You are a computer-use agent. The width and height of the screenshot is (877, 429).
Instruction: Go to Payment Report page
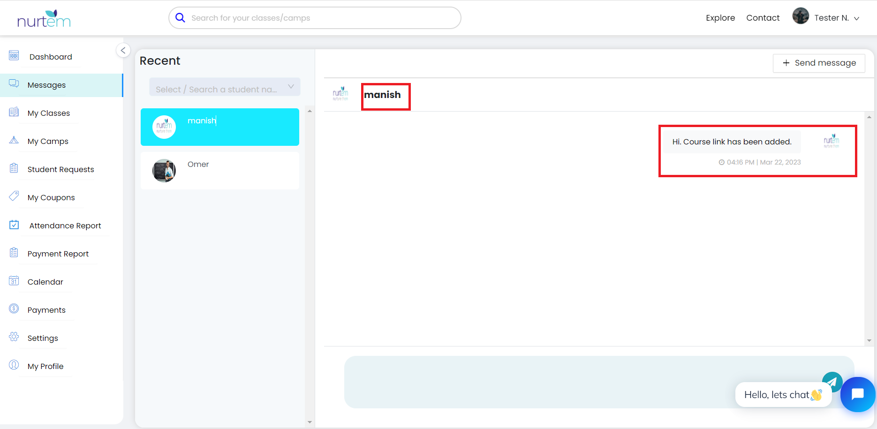(x=58, y=254)
